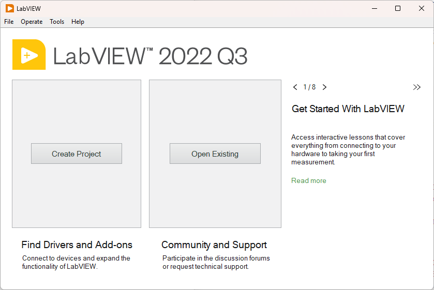Open Community and Support
Viewport: 434px width, 290px height.
click(x=214, y=245)
